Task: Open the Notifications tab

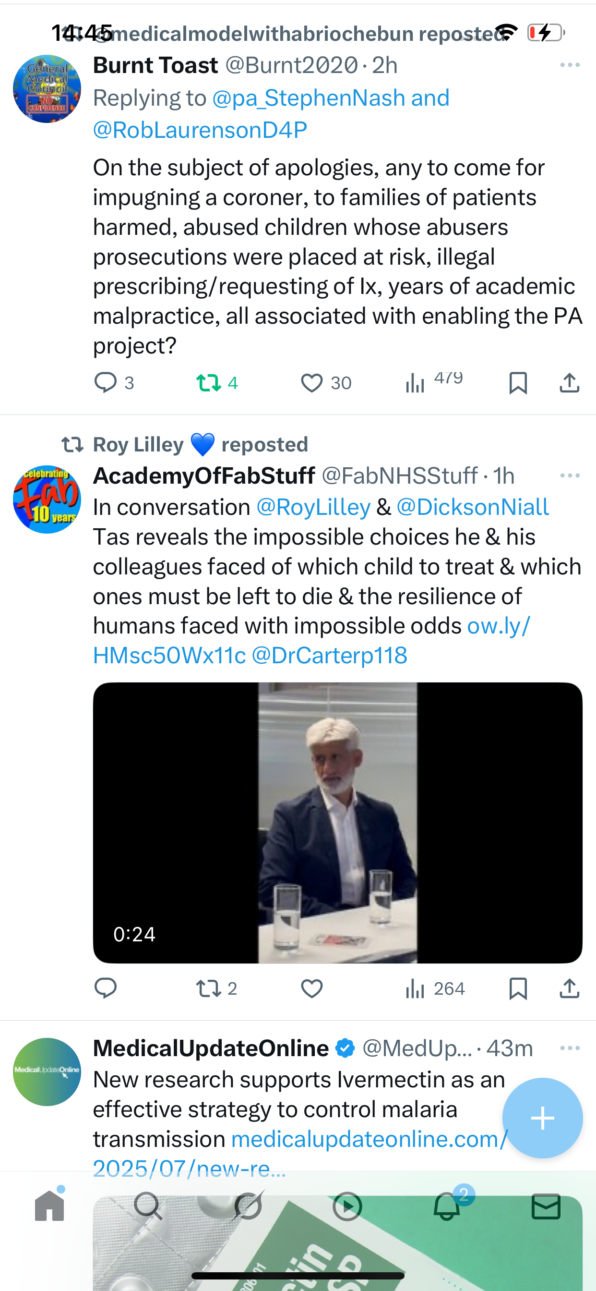Action: tap(447, 1206)
